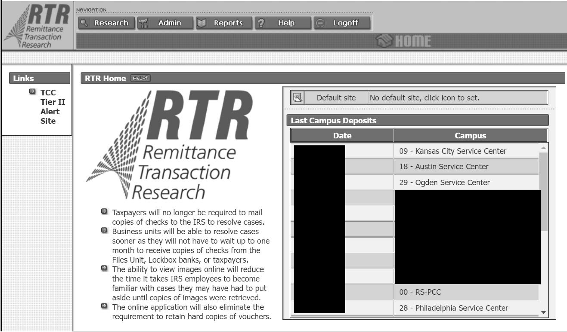Open the Research navigation menu
567x332 pixels.
point(111,23)
